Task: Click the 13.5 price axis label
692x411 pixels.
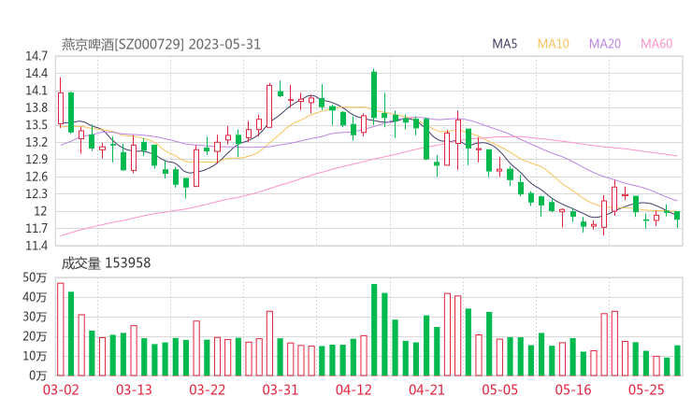Action: [36, 125]
